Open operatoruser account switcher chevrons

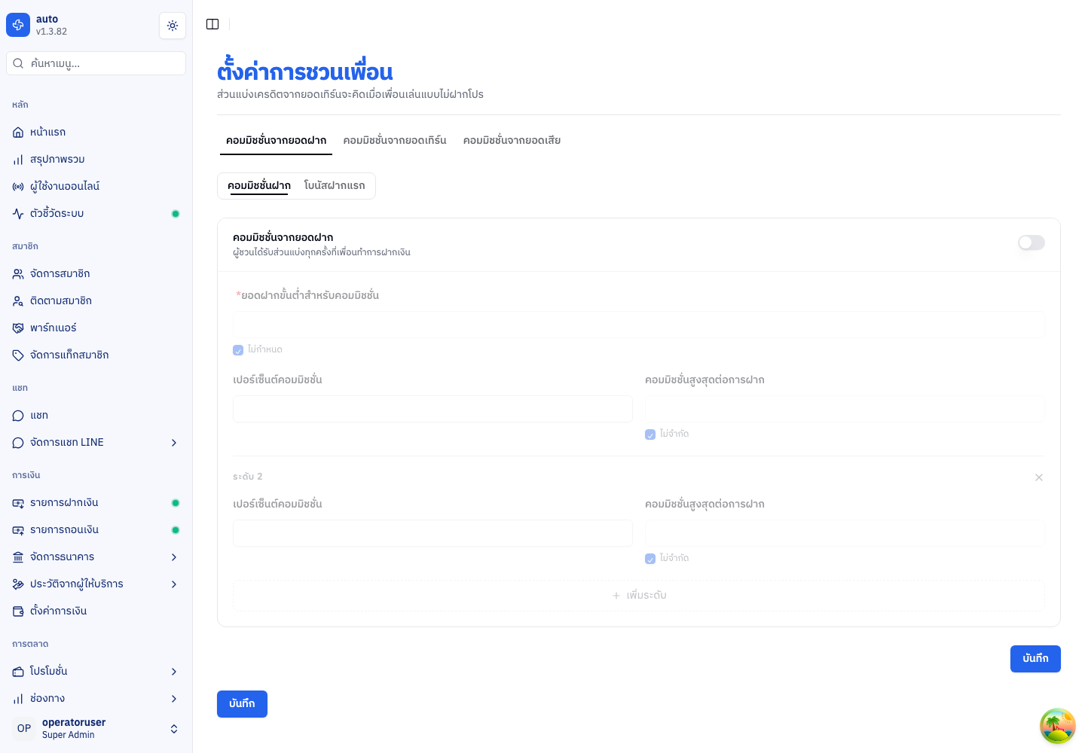[x=174, y=729]
